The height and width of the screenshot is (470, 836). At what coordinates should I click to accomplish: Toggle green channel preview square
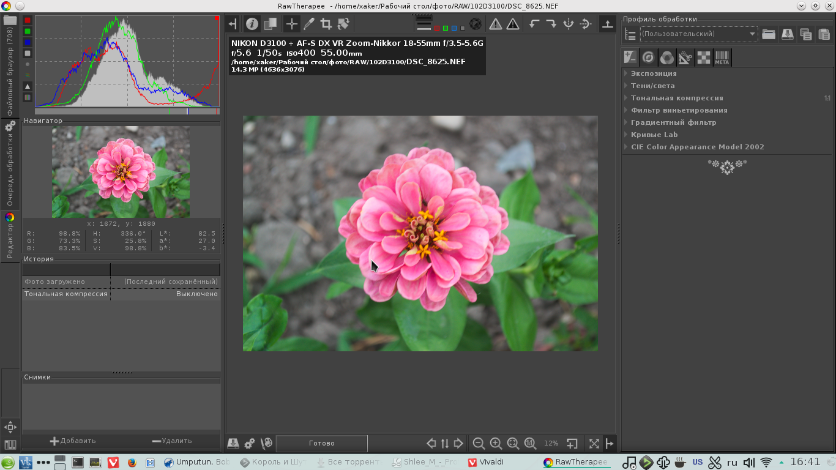tap(445, 28)
